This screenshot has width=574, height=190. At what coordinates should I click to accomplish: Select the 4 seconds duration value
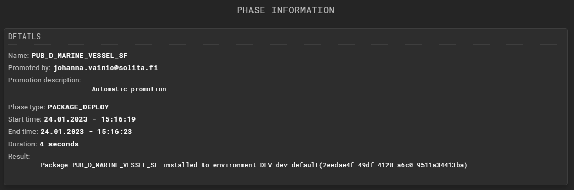[x=59, y=144]
